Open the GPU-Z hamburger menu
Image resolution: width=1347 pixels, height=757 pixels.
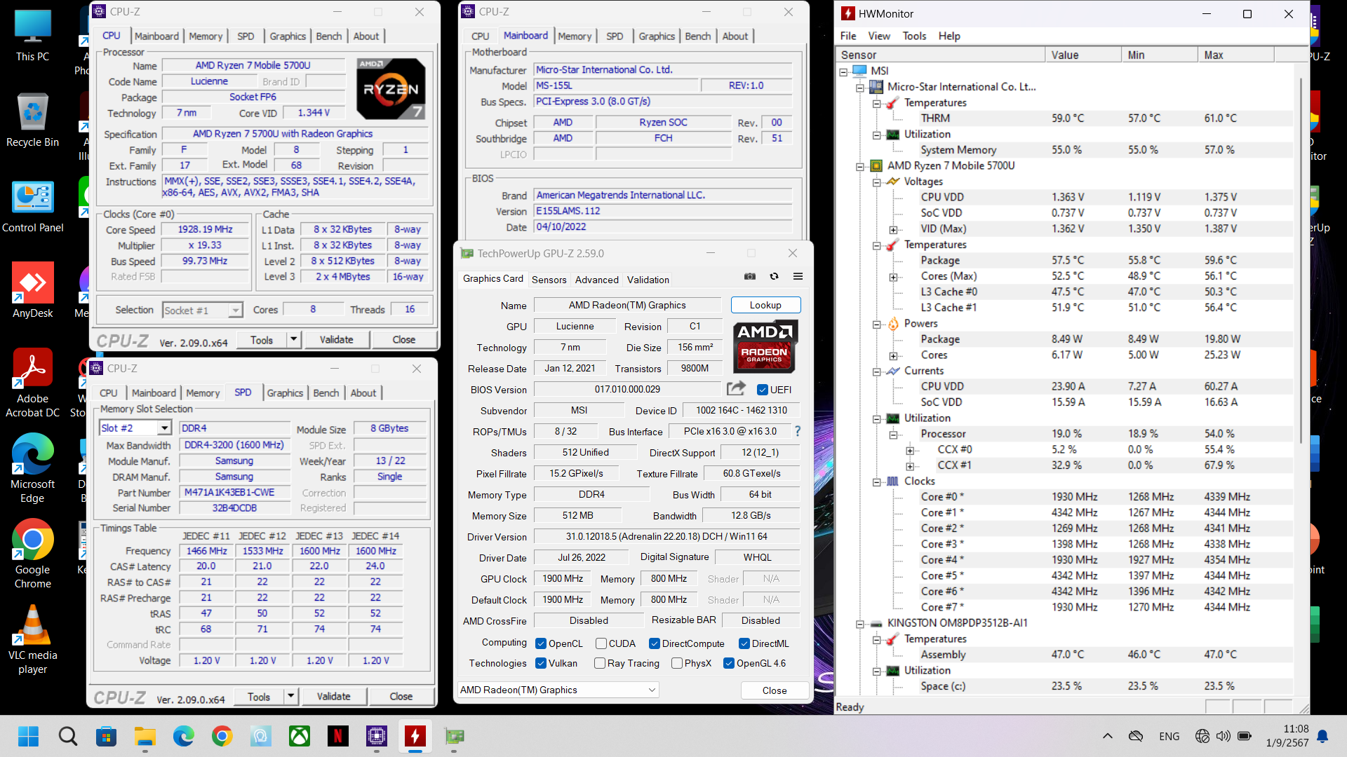click(x=798, y=277)
